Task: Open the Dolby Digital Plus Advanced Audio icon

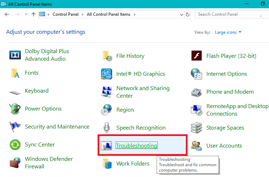Action: click(15, 55)
